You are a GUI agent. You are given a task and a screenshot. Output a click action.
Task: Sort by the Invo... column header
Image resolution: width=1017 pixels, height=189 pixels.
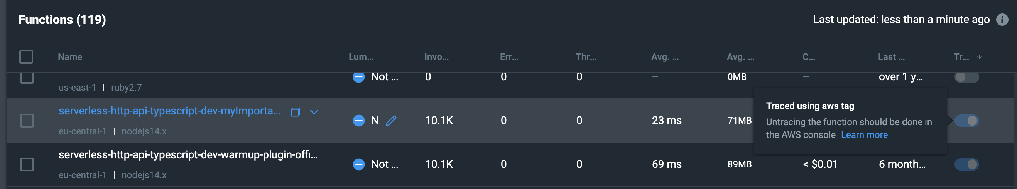pyautogui.click(x=436, y=57)
